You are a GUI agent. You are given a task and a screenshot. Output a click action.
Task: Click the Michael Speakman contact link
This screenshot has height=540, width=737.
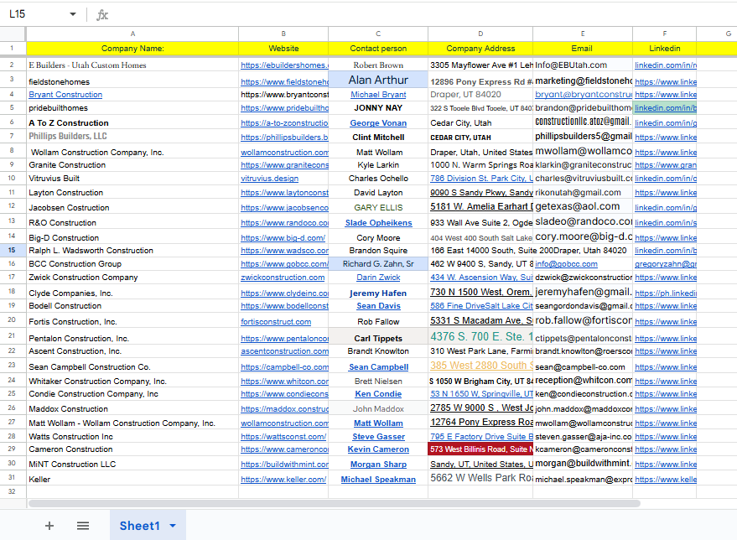pos(378,480)
